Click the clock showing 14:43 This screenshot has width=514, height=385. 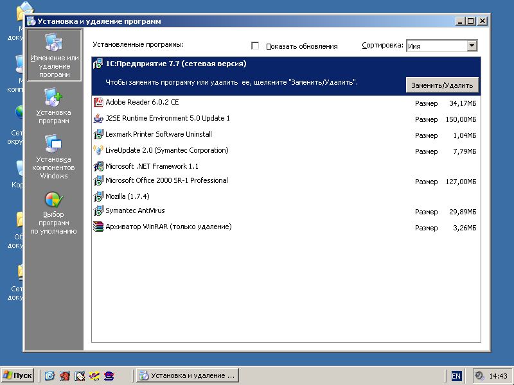click(x=498, y=376)
